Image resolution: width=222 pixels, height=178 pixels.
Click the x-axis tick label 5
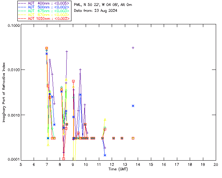click(x=21, y=164)
